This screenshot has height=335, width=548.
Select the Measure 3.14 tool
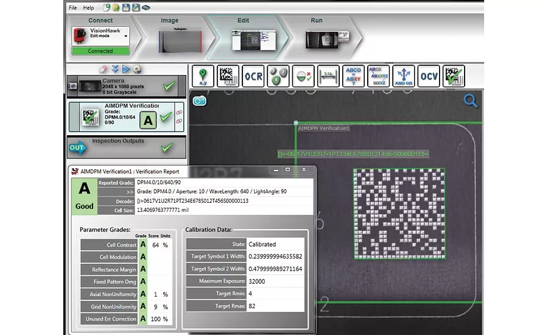pos(328,76)
